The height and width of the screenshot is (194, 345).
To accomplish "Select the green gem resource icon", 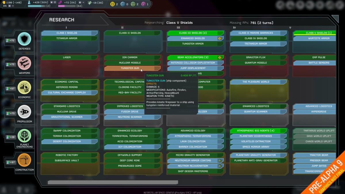I will coord(133,4).
